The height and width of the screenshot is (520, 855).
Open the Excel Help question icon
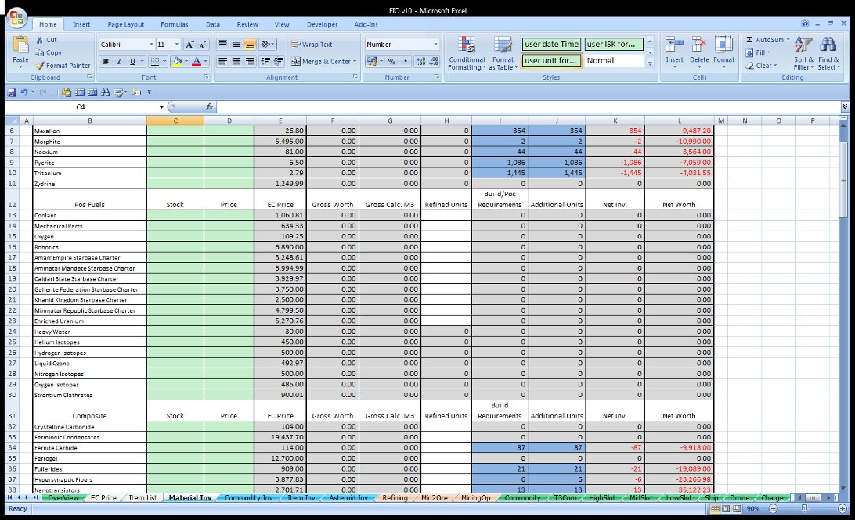pyautogui.click(x=805, y=23)
